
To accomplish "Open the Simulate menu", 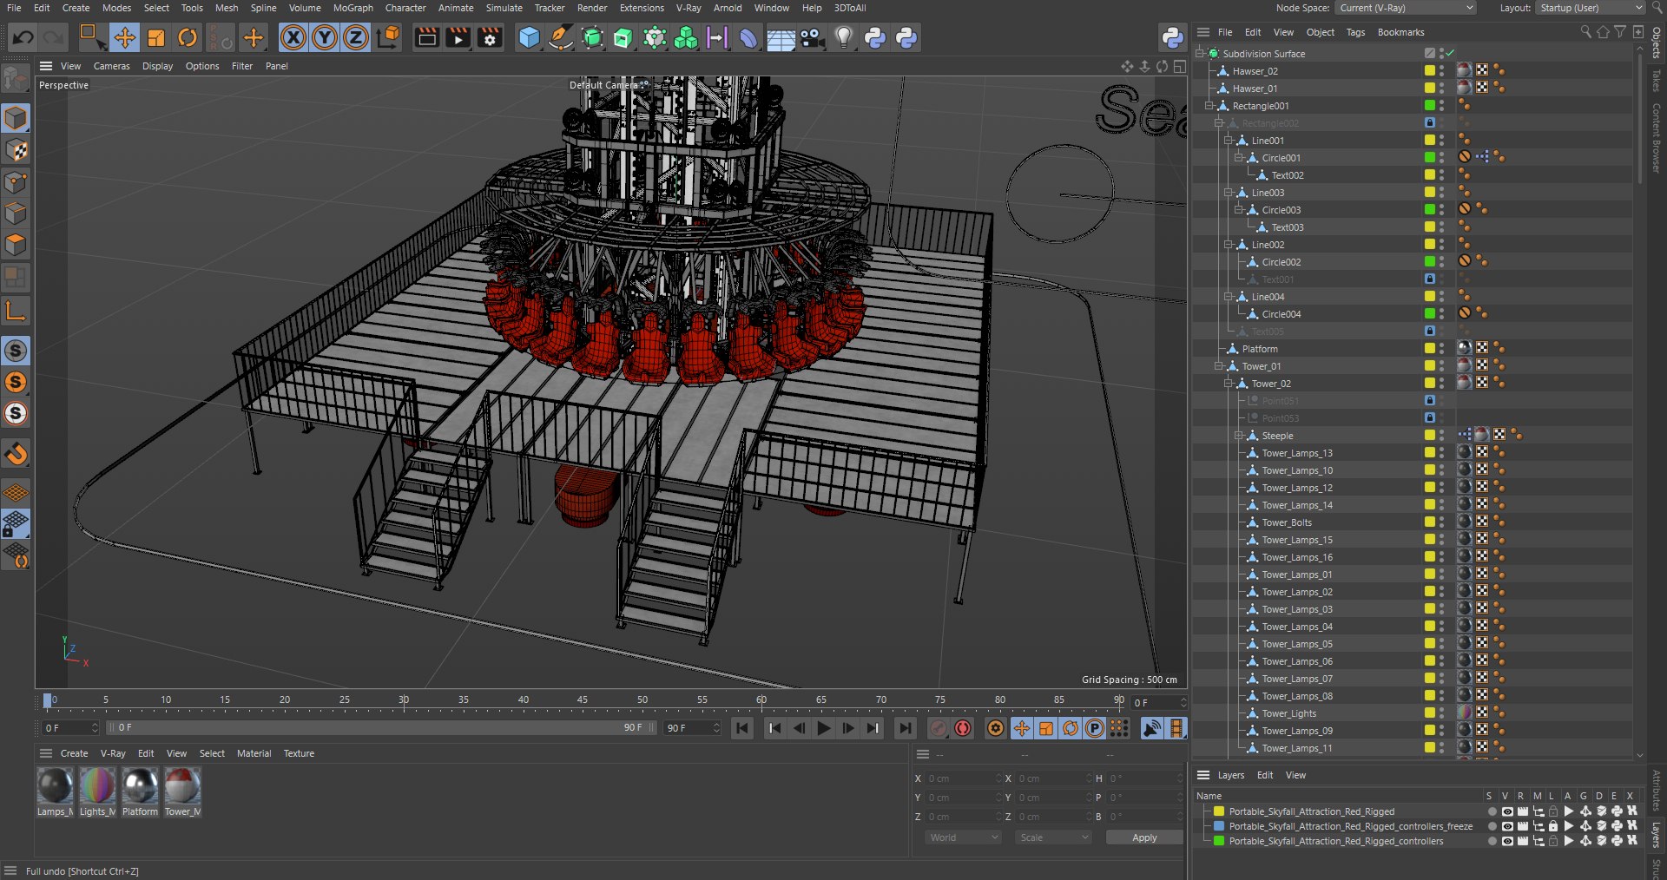I will pyautogui.click(x=504, y=8).
